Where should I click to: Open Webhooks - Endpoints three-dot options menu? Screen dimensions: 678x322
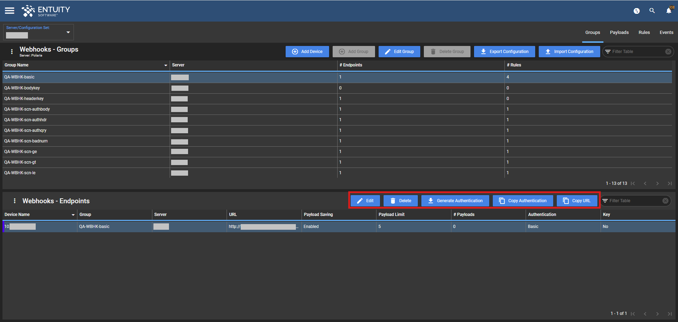click(x=14, y=201)
